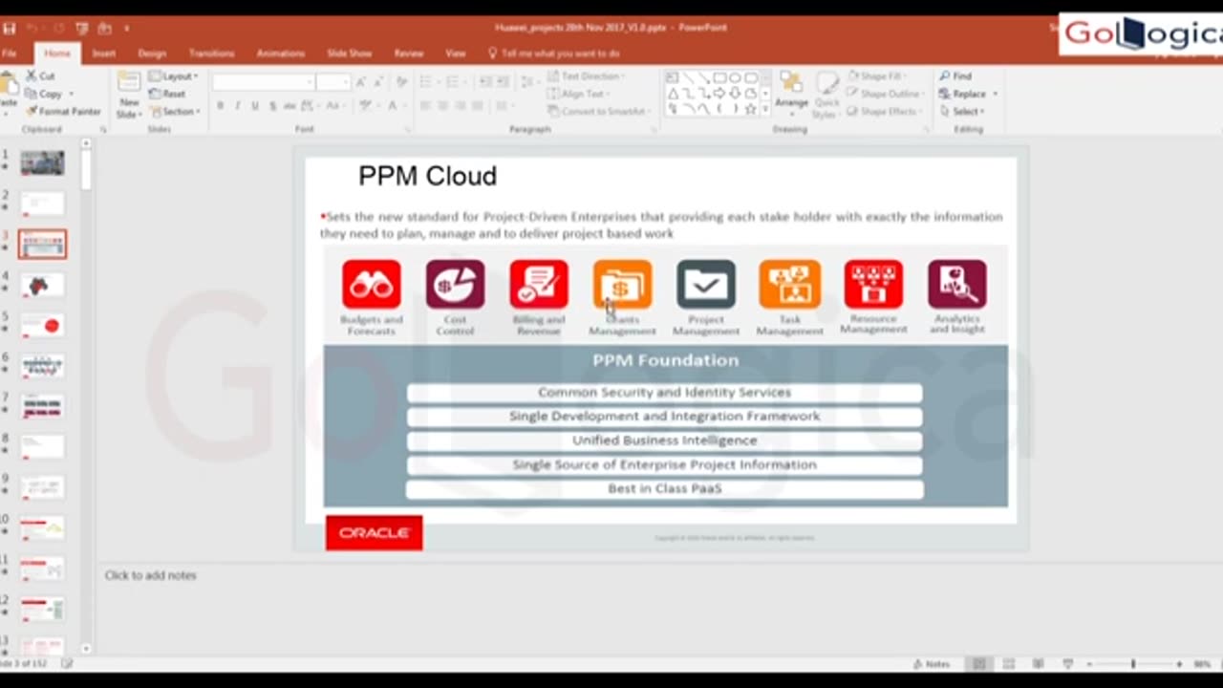This screenshot has height=688, width=1223.
Task: Open the Select dropdown in Editing group
Action: pyautogui.click(x=962, y=111)
